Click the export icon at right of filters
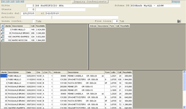186x109 pixels. [x=179, y=21]
